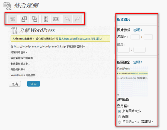Click the 縮圖設定 heading text
Screen dimensions: 167x130
[x=124, y=62]
